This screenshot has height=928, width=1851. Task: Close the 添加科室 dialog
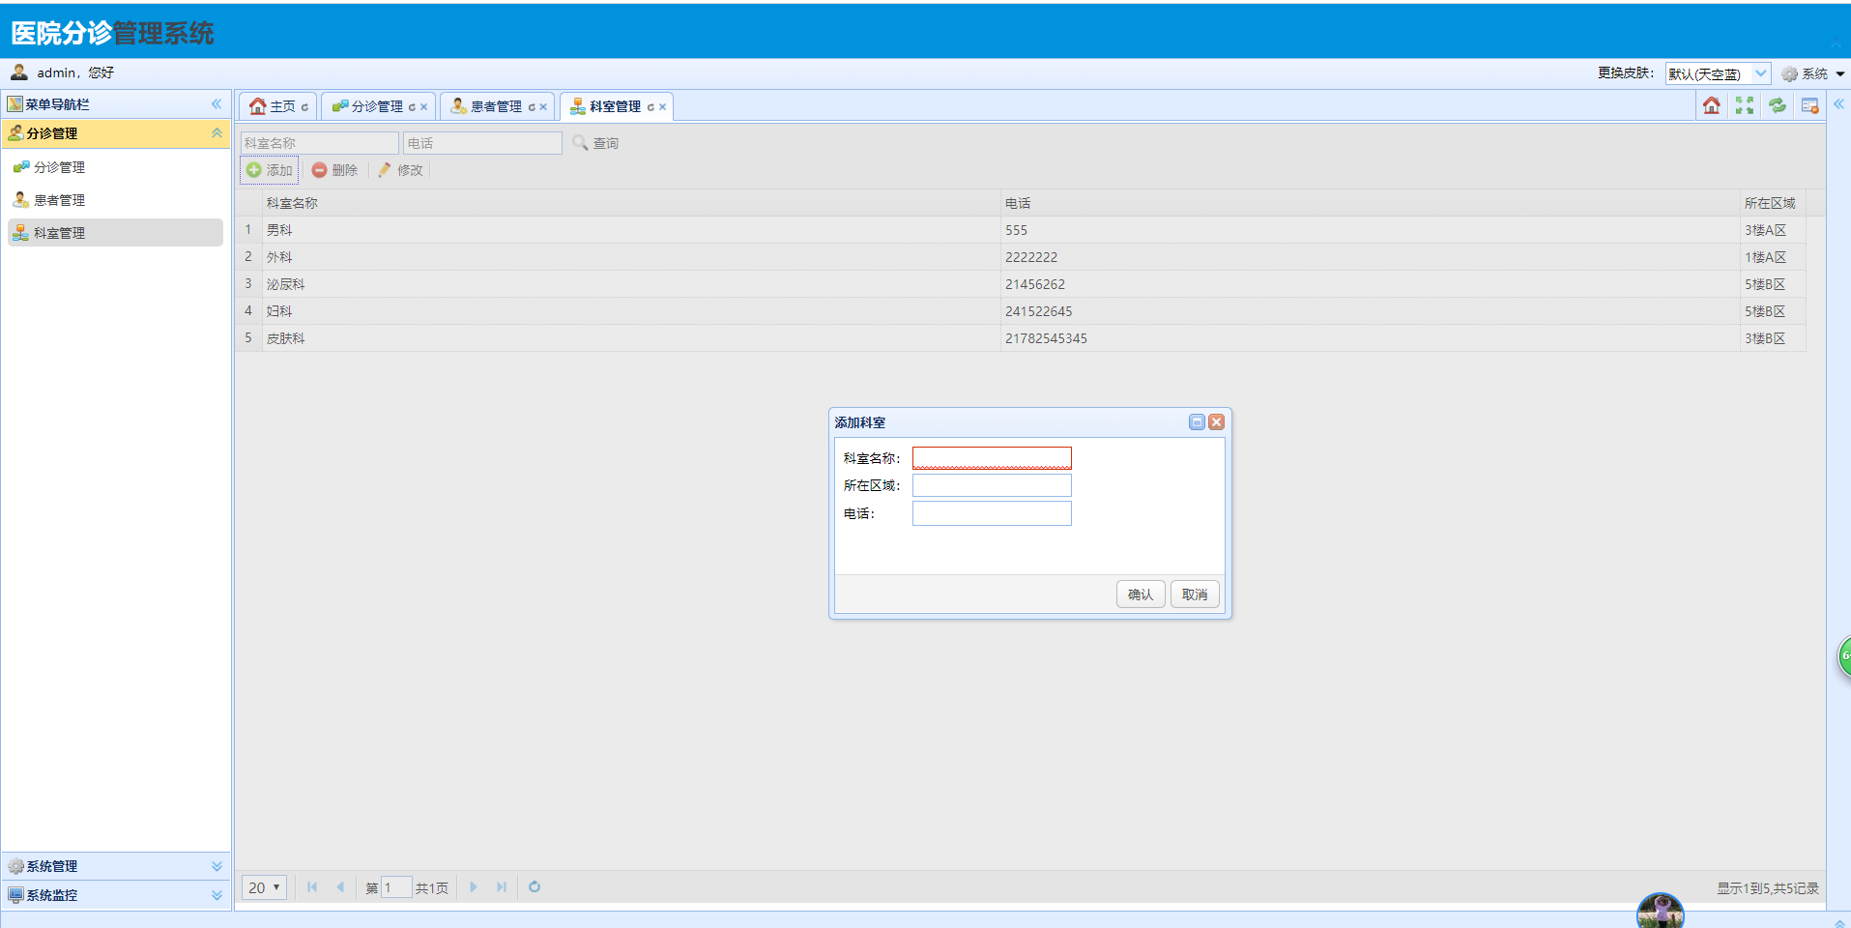[x=1217, y=422]
